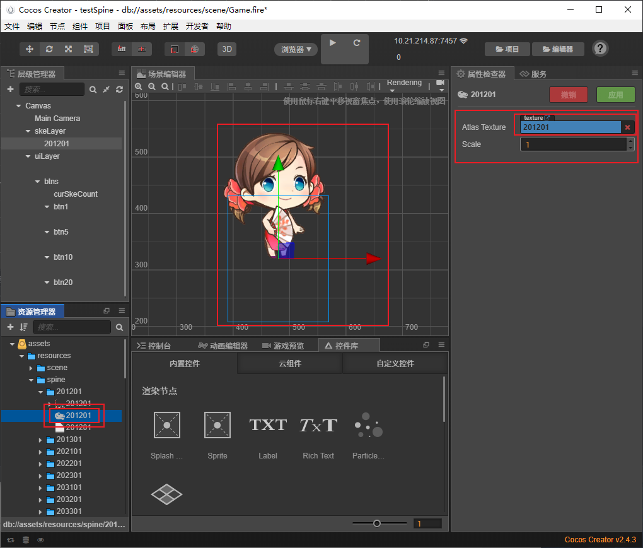Expand the scene folder
The width and height of the screenshot is (643, 548).
click(x=31, y=368)
